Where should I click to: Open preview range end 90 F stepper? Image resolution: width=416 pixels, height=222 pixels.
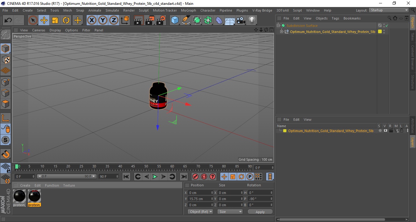(x=117, y=177)
